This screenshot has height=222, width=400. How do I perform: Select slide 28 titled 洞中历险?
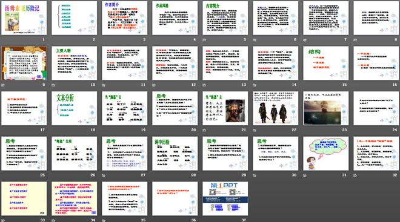coord(175,154)
